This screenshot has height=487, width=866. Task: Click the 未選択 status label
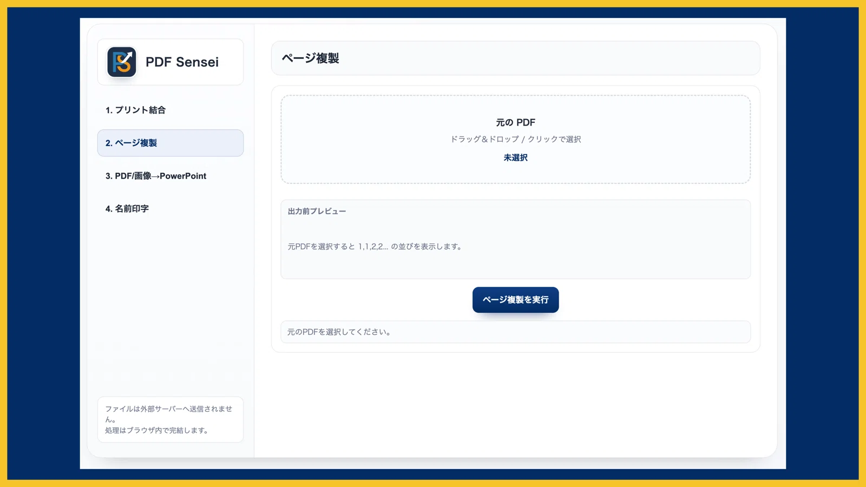(515, 157)
